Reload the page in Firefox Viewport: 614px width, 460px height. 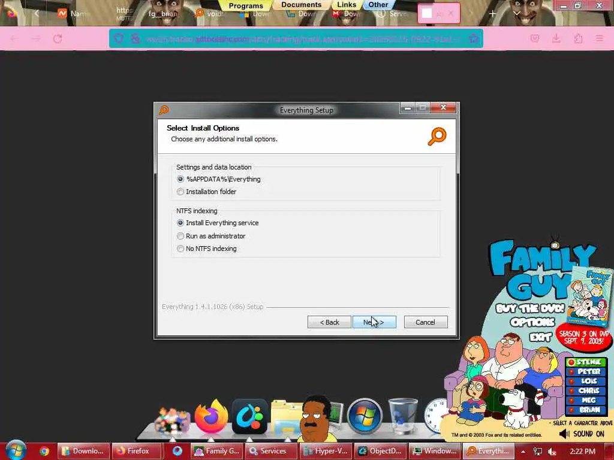click(58, 38)
